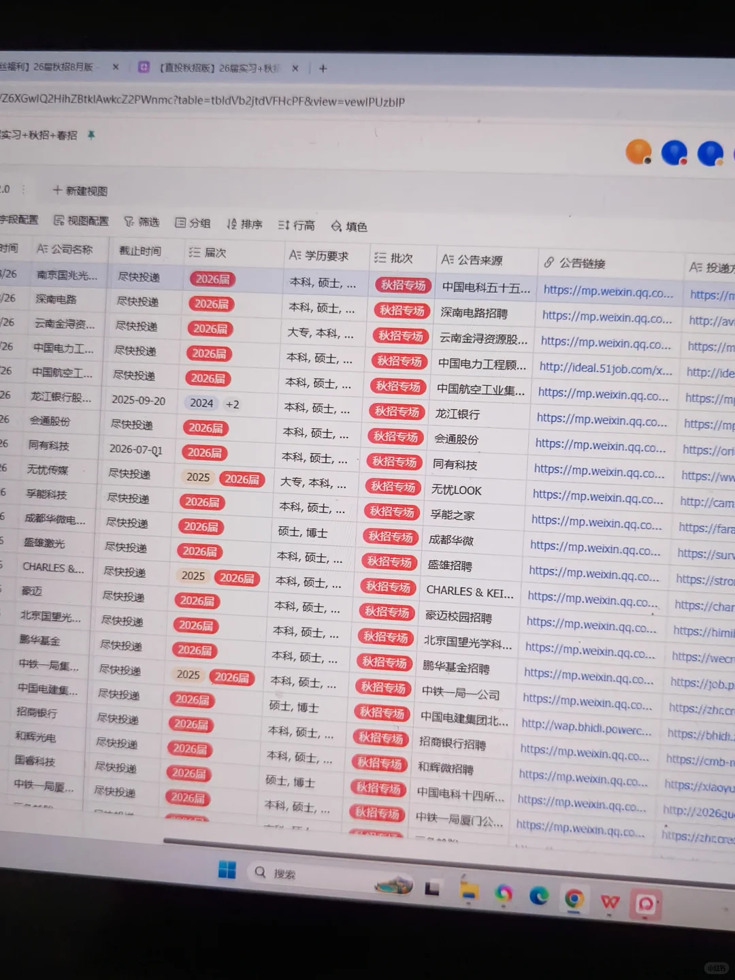Launch Google Chrome from the taskbar
Screen dimensions: 735x980
coord(574,900)
